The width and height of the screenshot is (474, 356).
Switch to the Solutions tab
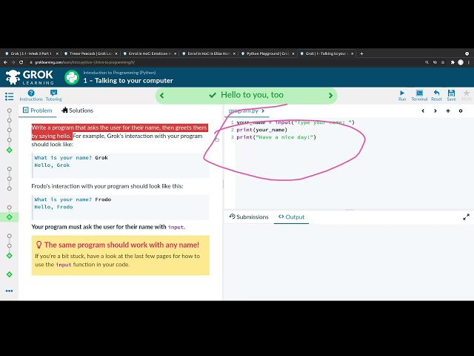click(x=77, y=111)
